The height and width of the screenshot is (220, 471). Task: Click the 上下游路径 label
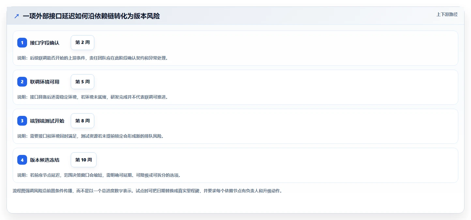(x=447, y=14)
